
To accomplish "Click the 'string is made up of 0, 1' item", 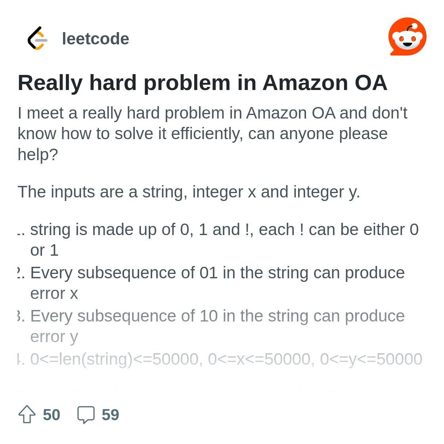I will point(218,239).
